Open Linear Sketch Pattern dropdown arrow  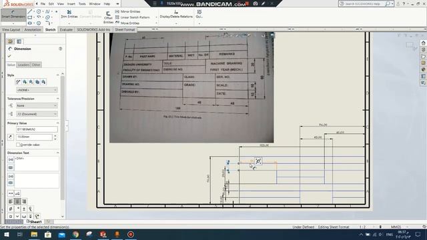click(x=156, y=17)
